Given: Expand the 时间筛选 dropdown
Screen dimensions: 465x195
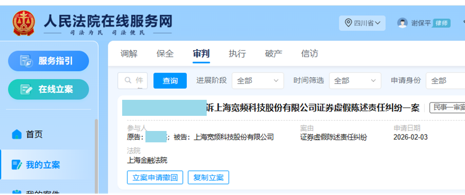Looking at the screenshot, I should (x=355, y=81).
